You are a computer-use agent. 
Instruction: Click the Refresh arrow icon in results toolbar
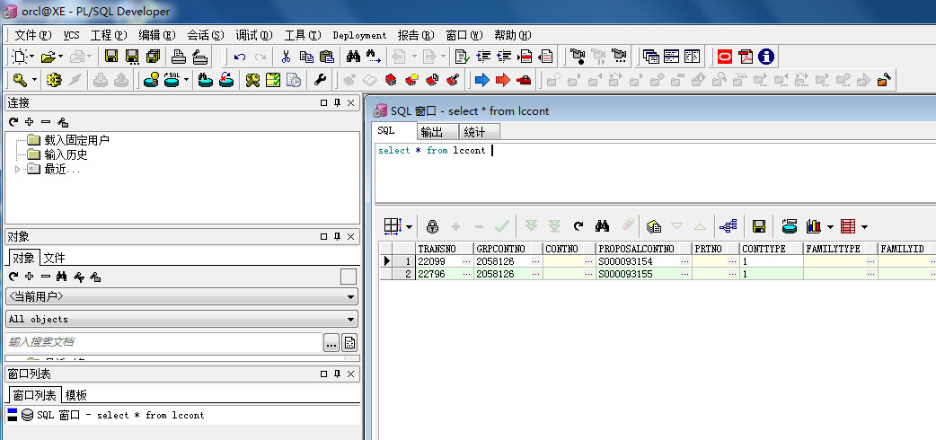pos(578,226)
